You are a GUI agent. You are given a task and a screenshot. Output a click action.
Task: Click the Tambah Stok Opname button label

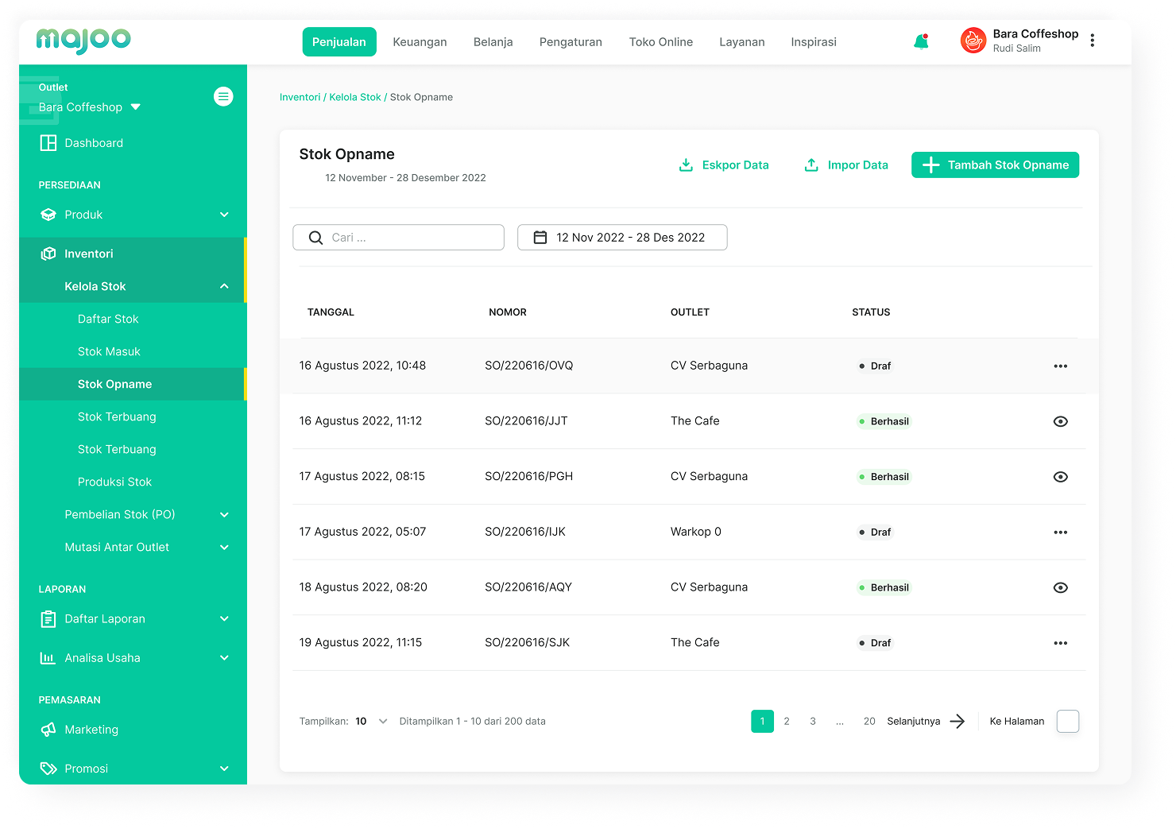(1008, 165)
